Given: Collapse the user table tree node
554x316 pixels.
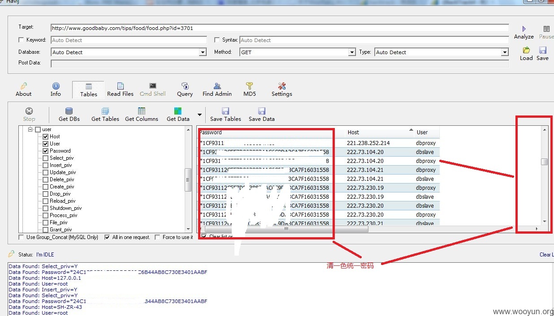Looking at the screenshot, I should (30, 129).
